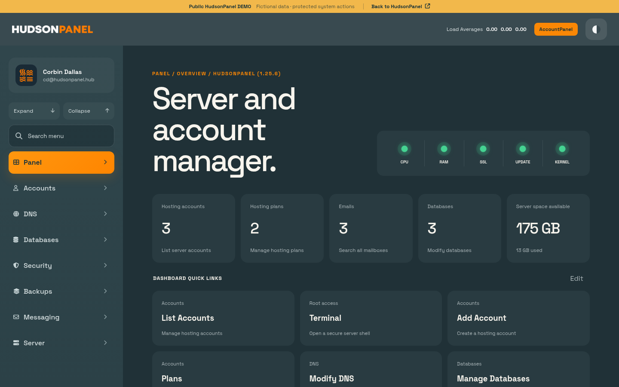Click the Backups layers icon
This screenshot has height=387, width=619.
tap(16, 291)
